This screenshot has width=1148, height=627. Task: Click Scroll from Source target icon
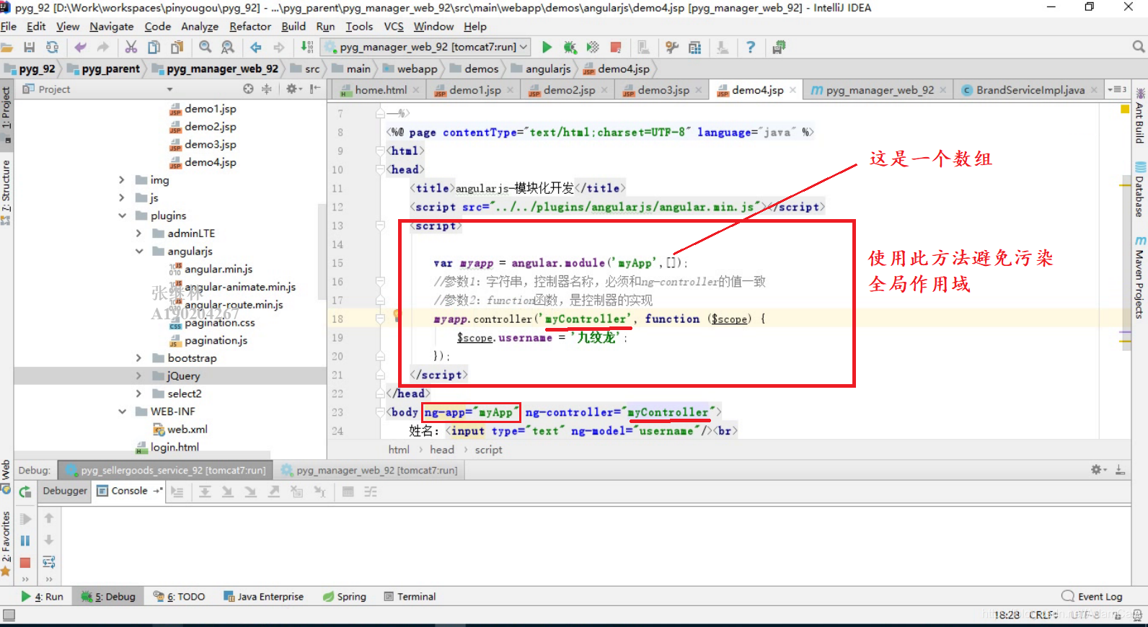pyautogui.click(x=248, y=89)
